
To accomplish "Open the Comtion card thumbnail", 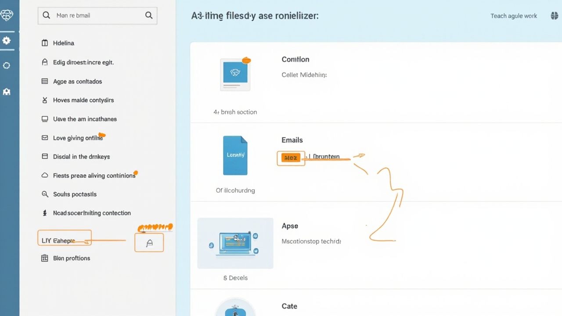I will click(235, 74).
